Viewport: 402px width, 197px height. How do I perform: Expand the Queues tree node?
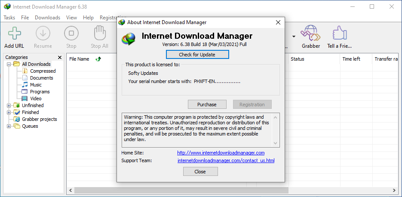tap(9, 126)
